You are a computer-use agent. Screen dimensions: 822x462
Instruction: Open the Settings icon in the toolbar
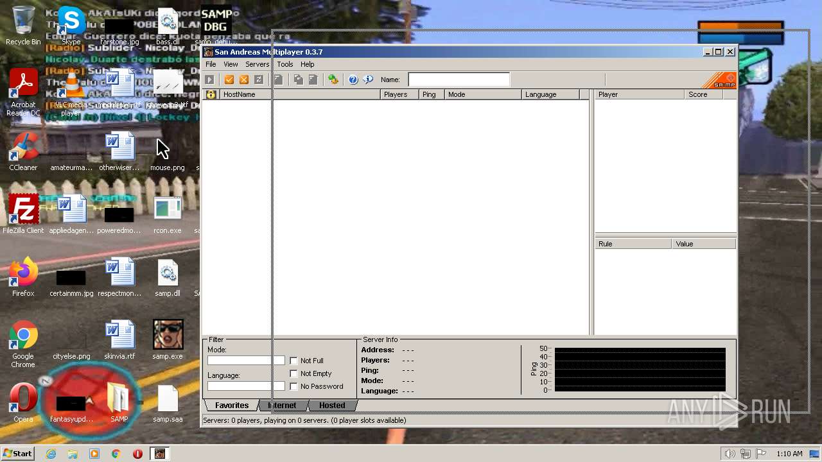[x=333, y=80]
